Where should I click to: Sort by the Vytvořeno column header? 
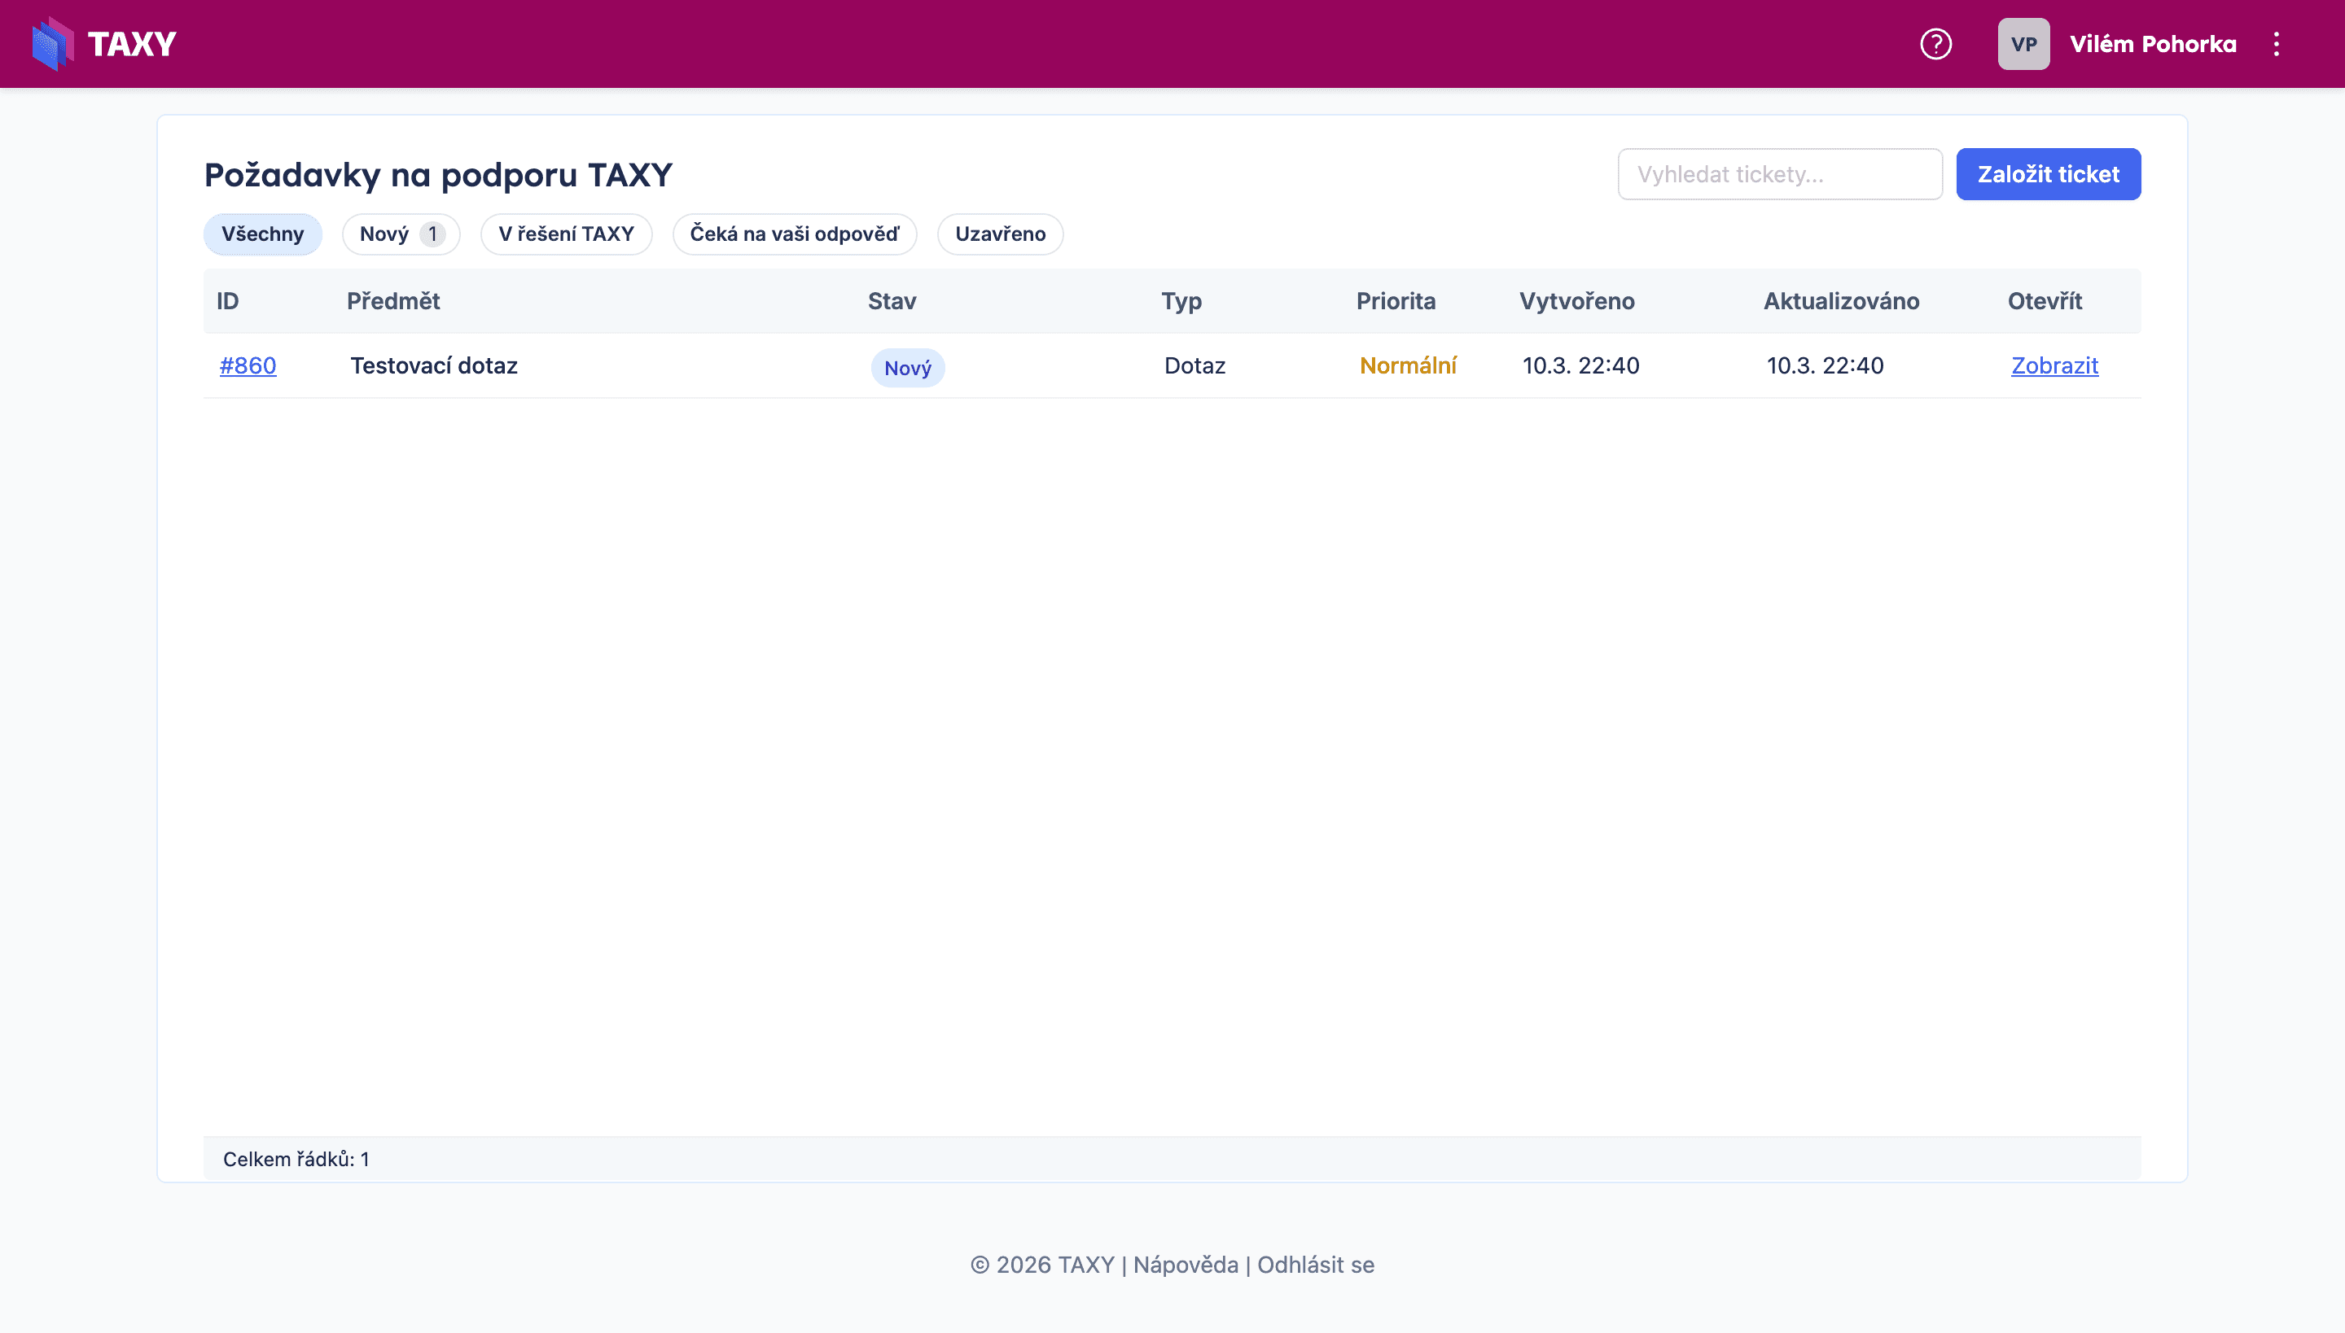pos(1576,301)
